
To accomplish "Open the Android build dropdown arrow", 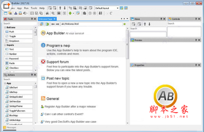I will 73,13.
